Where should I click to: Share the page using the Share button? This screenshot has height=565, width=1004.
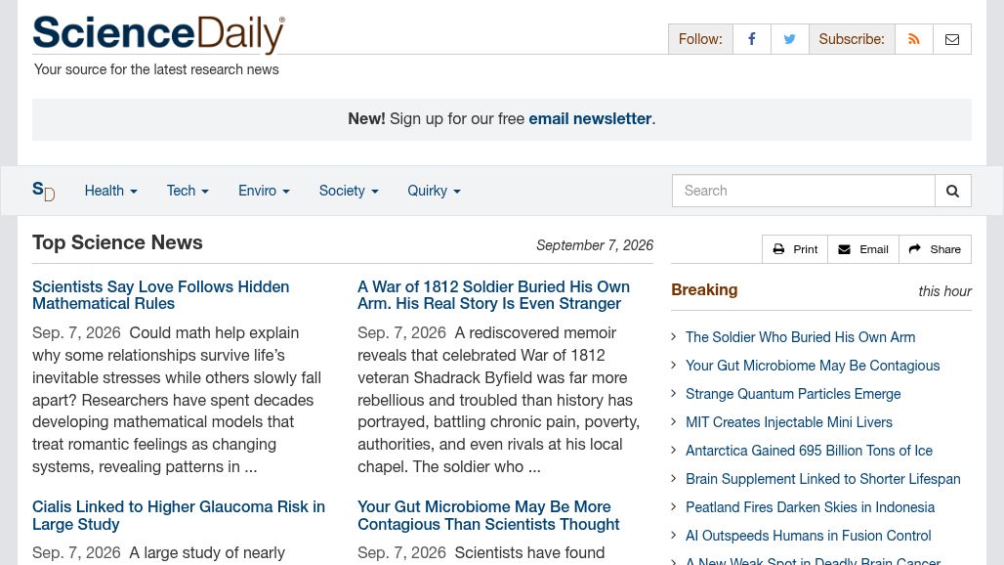tap(935, 249)
